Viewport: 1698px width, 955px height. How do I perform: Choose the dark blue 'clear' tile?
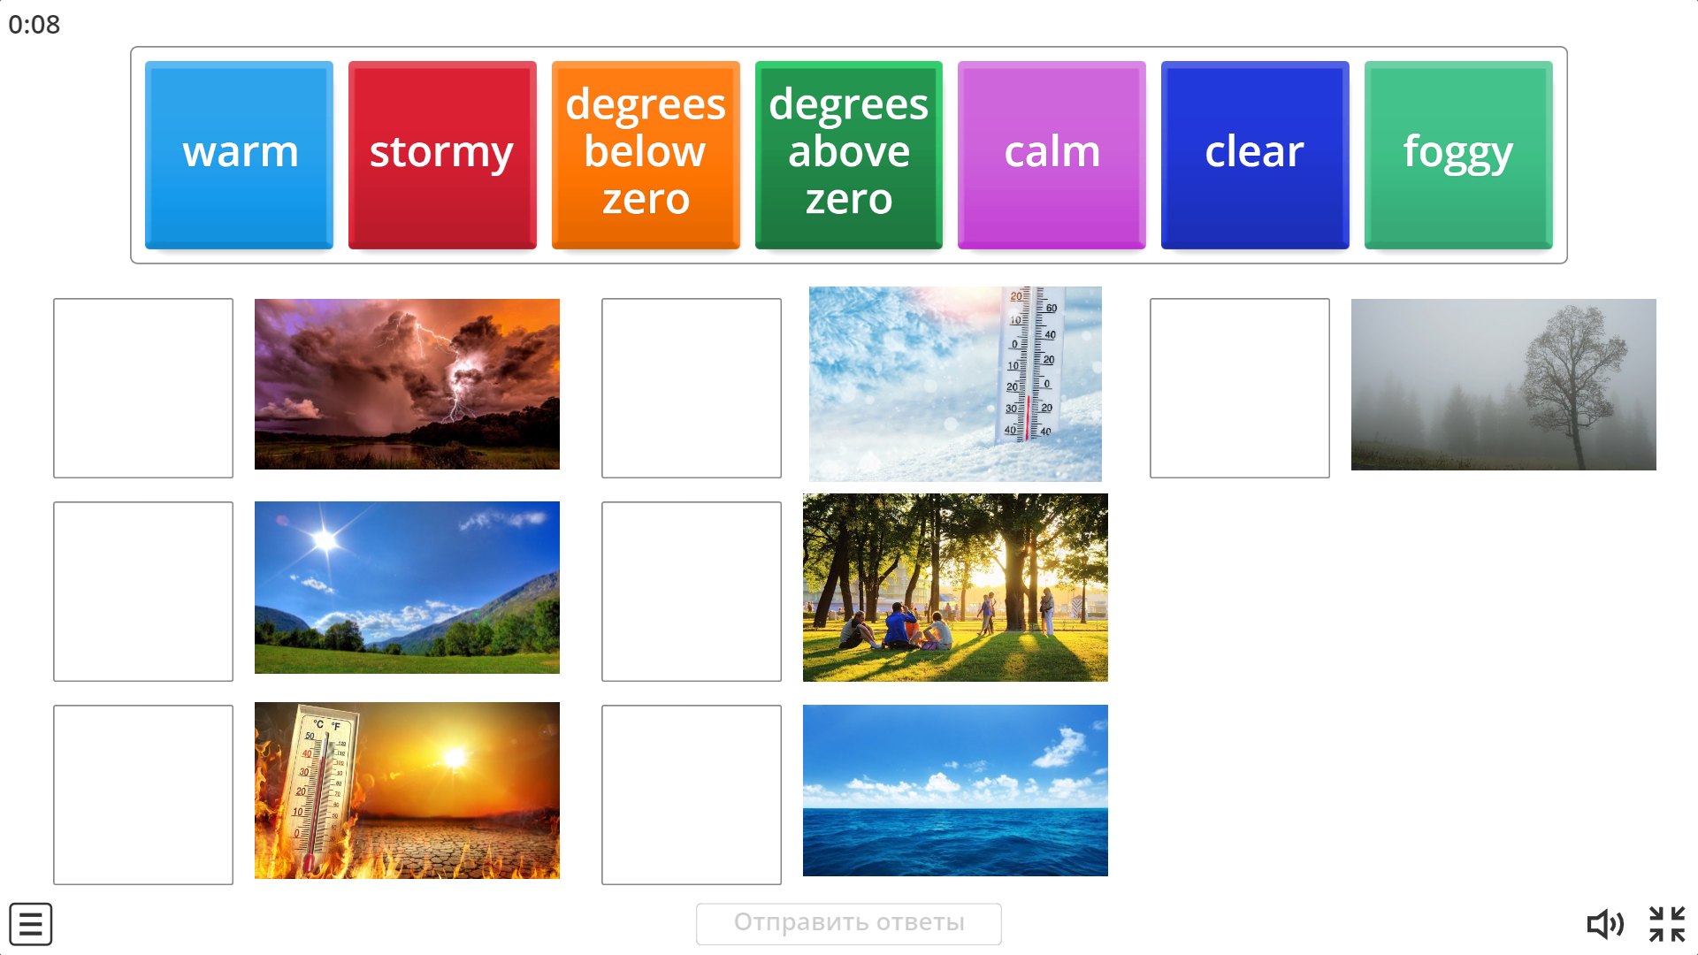click(x=1255, y=155)
